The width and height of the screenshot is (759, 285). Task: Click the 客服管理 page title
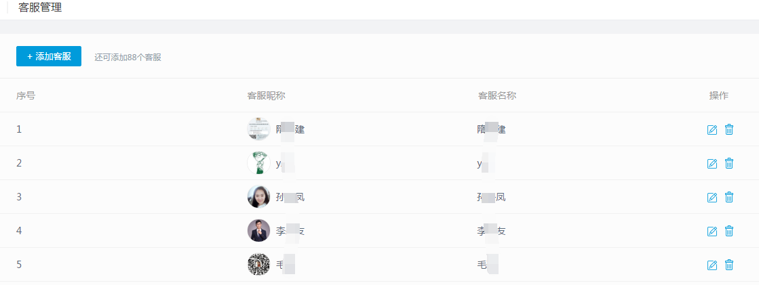click(40, 7)
